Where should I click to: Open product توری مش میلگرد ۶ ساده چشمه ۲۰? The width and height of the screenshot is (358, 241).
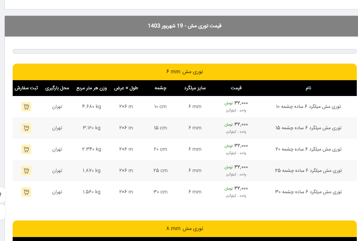pos(308,149)
